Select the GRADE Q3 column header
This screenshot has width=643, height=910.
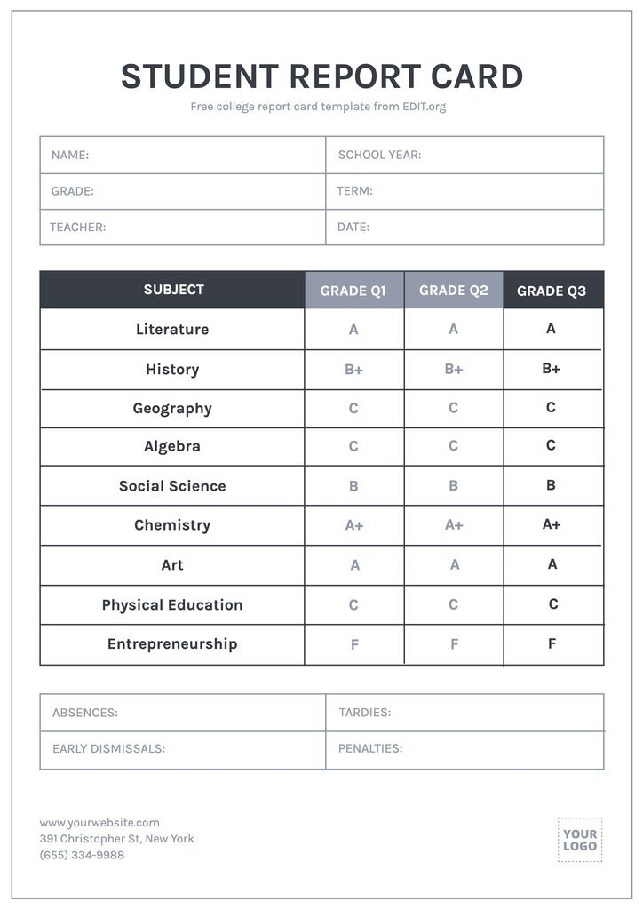(x=552, y=291)
